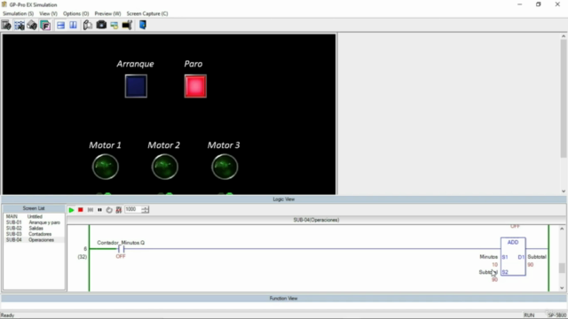The width and height of the screenshot is (568, 319).
Task: Click the SUB-04(Operaciones) logic title
Action: pos(316,220)
